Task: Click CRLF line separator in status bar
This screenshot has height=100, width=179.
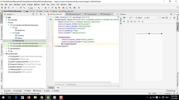Action: coord(155,94)
